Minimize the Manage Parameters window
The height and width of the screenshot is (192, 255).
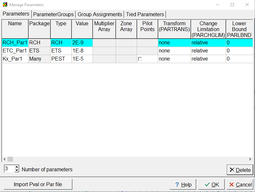click(218, 5)
